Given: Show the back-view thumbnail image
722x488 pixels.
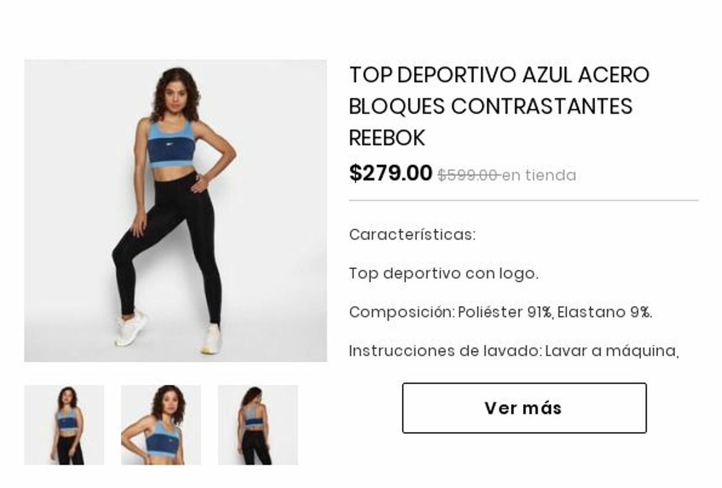Looking at the screenshot, I should [258, 425].
